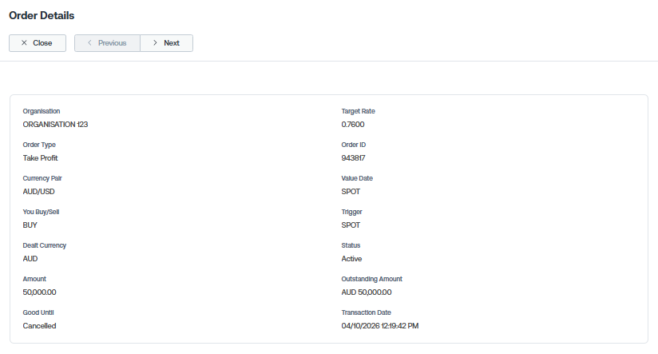The image size is (658, 354).
Task: Click the Organisation label
Action: tap(42, 111)
